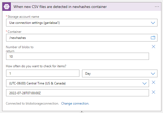
Task: Click the 2022-07-28T07:00:00Z start time field
Action: point(77,93)
